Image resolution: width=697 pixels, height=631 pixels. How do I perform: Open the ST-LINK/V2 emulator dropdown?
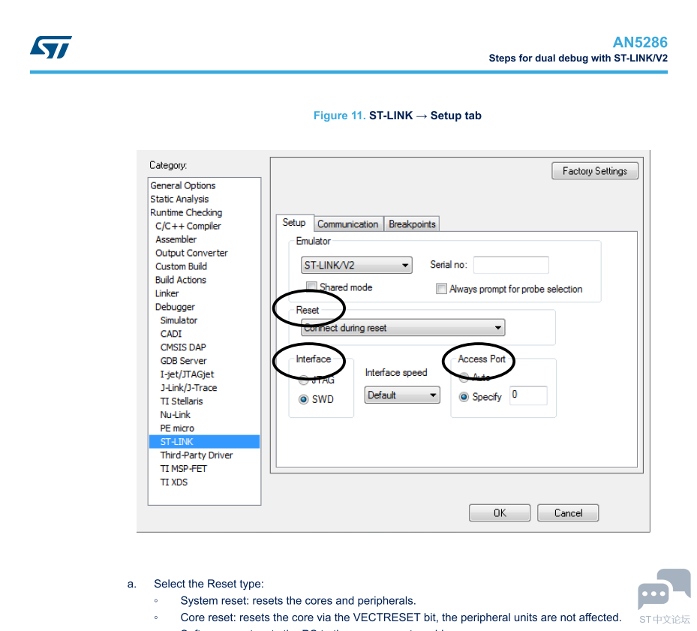[356, 265]
